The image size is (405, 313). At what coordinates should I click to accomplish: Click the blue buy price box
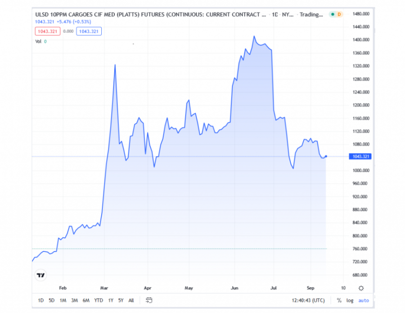pos(89,31)
